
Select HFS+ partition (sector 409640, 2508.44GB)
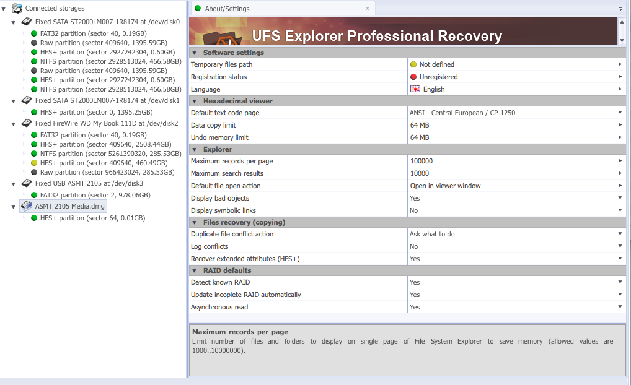click(x=106, y=144)
